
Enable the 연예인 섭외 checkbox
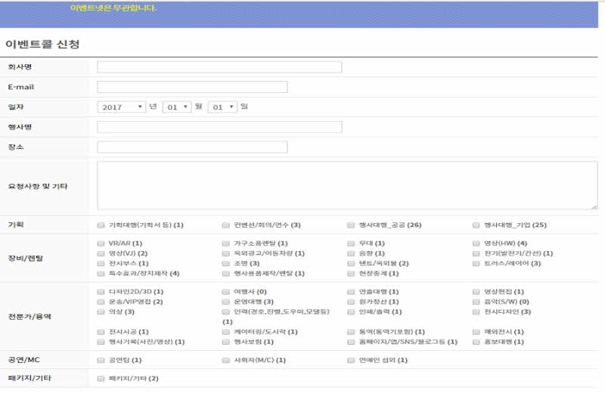click(352, 361)
